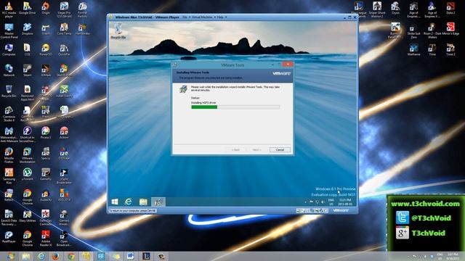Click the @T3chVoid Twitter icon

point(402,217)
